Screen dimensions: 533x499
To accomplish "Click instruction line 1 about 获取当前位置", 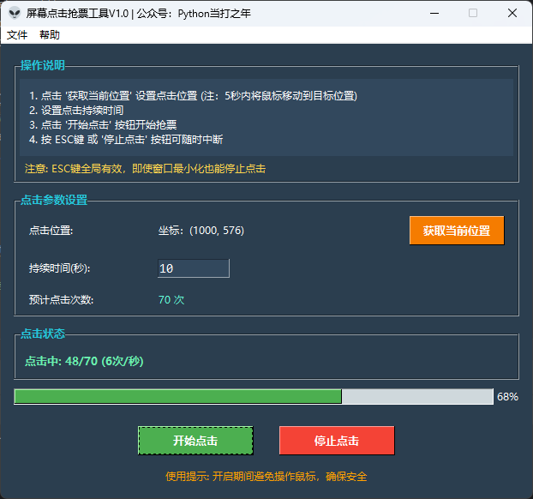I will pos(193,96).
